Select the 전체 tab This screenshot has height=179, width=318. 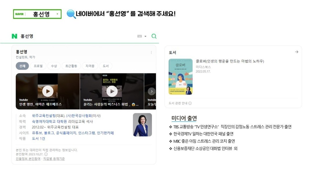tap(22, 66)
